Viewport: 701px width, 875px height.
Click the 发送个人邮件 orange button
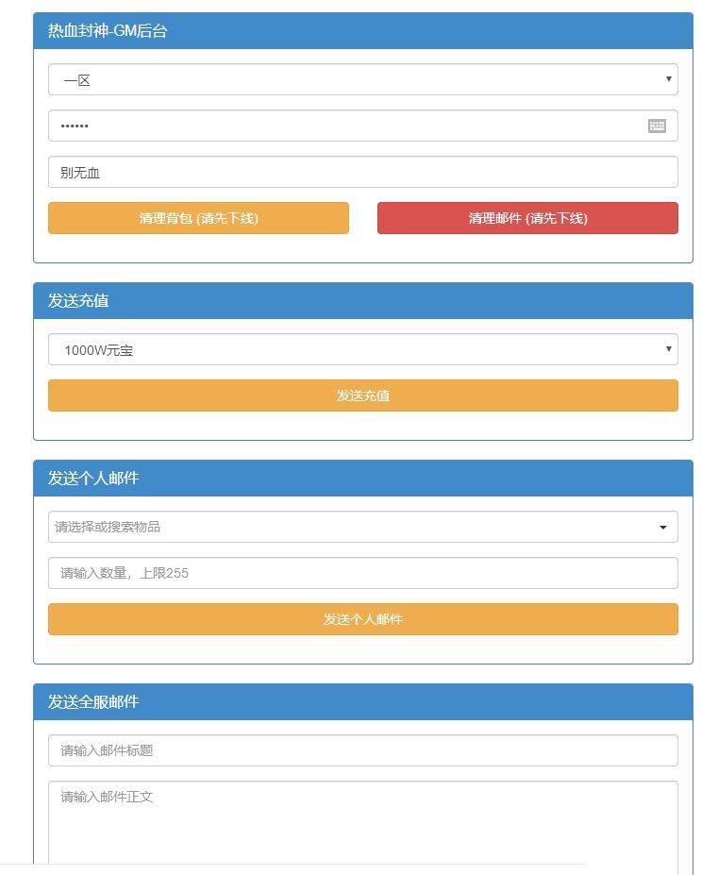[362, 619]
